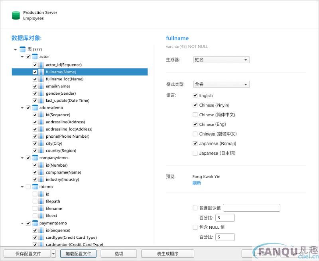Click the column icon beside phone(Phone Number)
This screenshot has width=319, height=261.
pos(41,136)
